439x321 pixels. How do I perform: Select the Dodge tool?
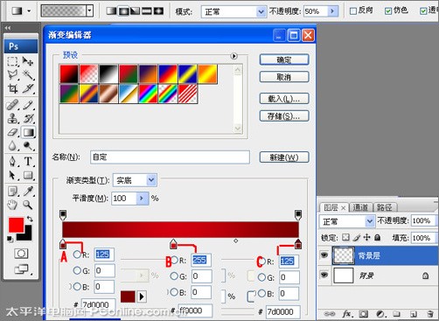tap(28, 146)
